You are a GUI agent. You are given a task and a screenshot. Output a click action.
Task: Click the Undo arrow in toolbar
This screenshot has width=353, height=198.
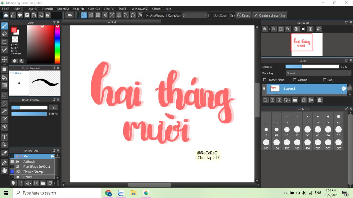coord(69,15)
